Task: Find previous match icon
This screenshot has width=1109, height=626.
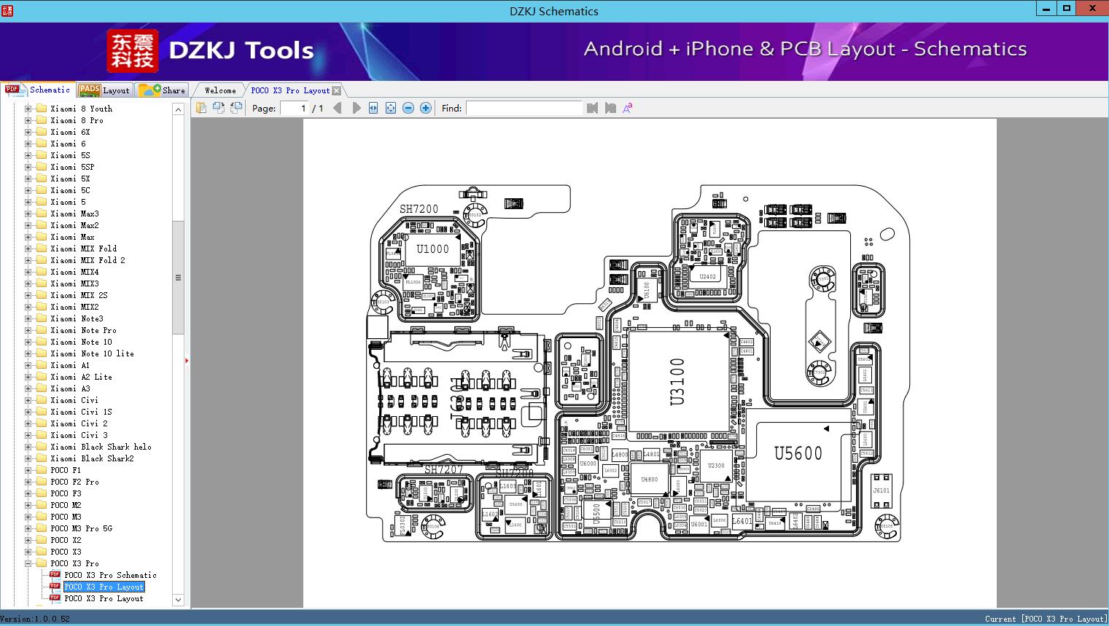Action: pyautogui.click(x=592, y=108)
